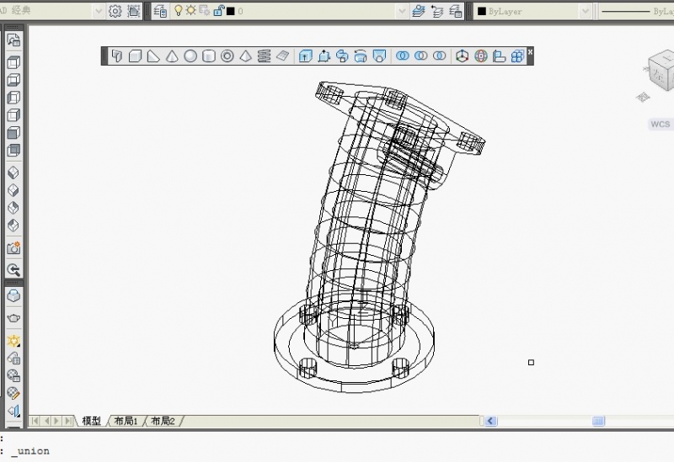Select the Torus solid tool
Image resolution: width=674 pixels, height=462 pixels.
227,56
